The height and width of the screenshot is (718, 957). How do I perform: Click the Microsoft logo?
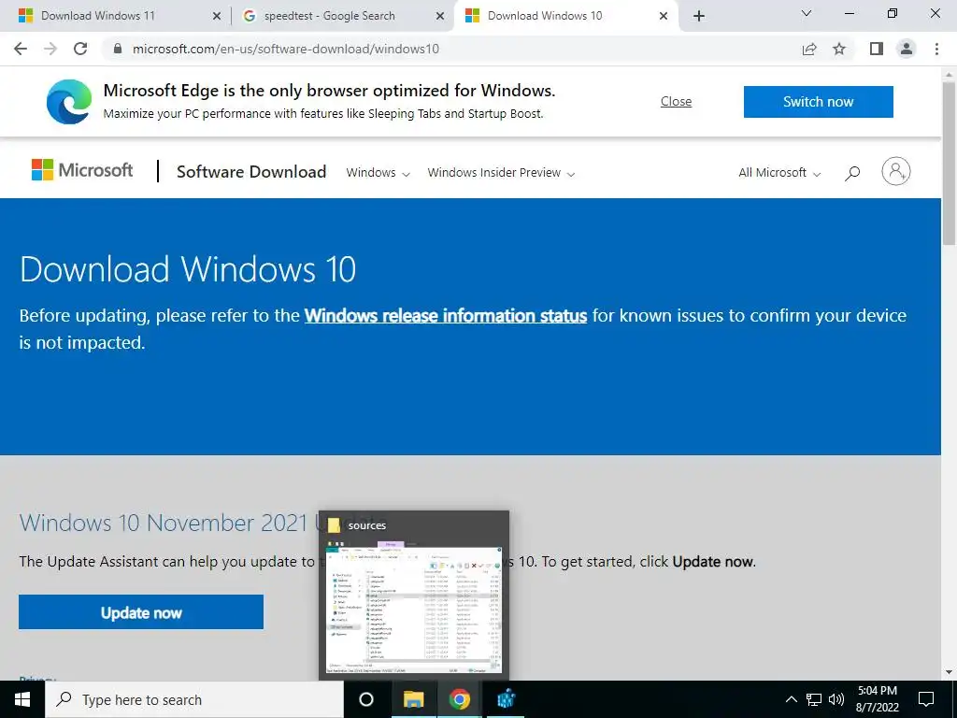[x=82, y=170]
